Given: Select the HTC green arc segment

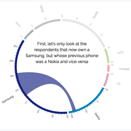Looking at the screenshot, I should 107,56.
